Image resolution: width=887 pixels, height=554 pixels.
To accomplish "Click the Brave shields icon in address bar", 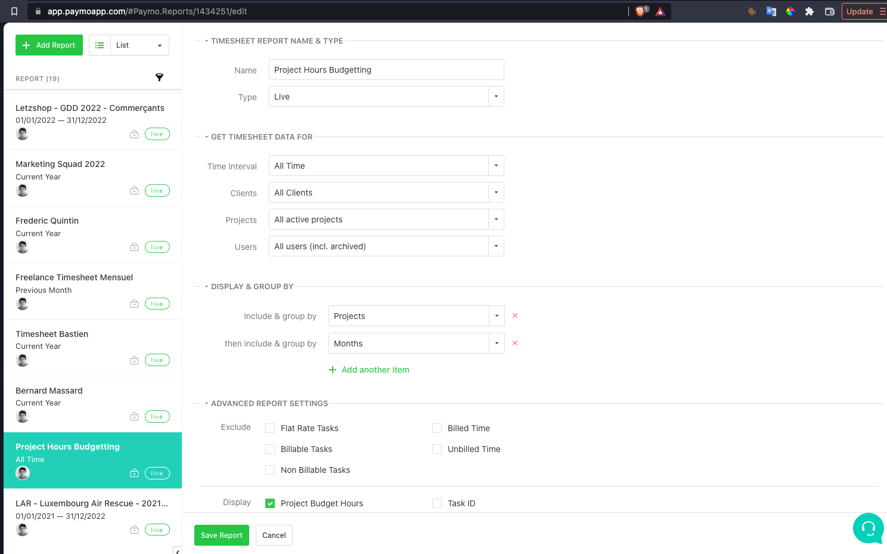I will tap(641, 11).
